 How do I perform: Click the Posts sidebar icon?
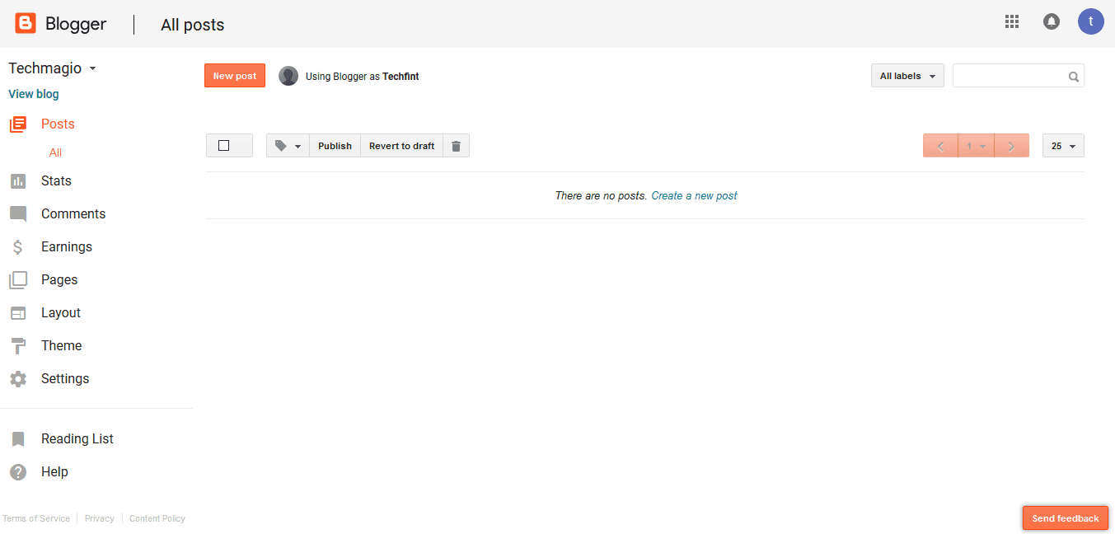click(x=18, y=124)
